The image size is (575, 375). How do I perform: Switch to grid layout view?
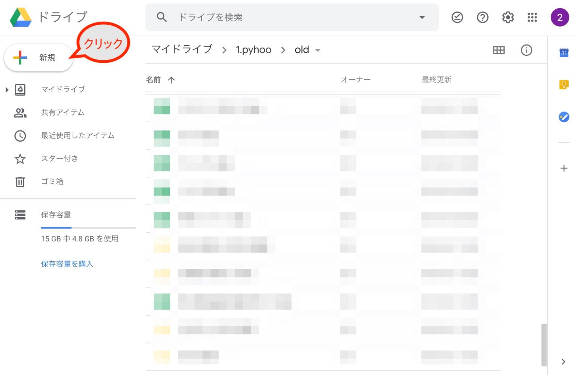pyautogui.click(x=499, y=50)
